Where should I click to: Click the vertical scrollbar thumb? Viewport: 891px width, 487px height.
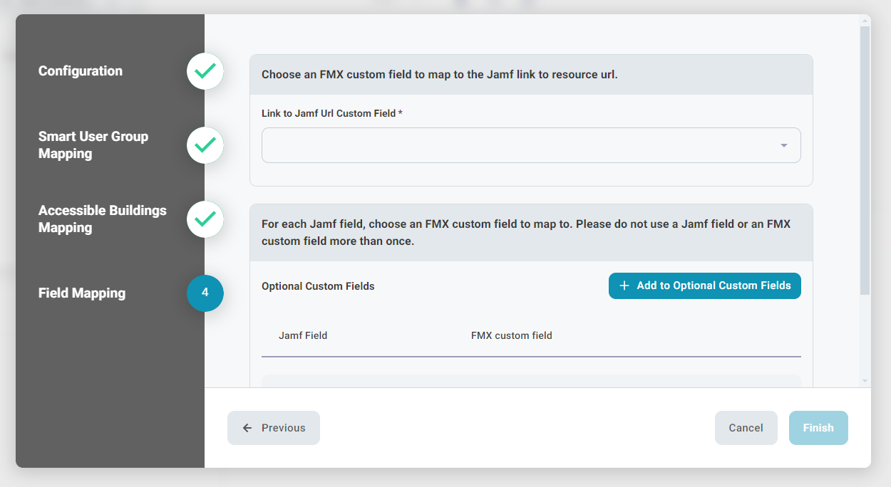[x=865, y=160]
